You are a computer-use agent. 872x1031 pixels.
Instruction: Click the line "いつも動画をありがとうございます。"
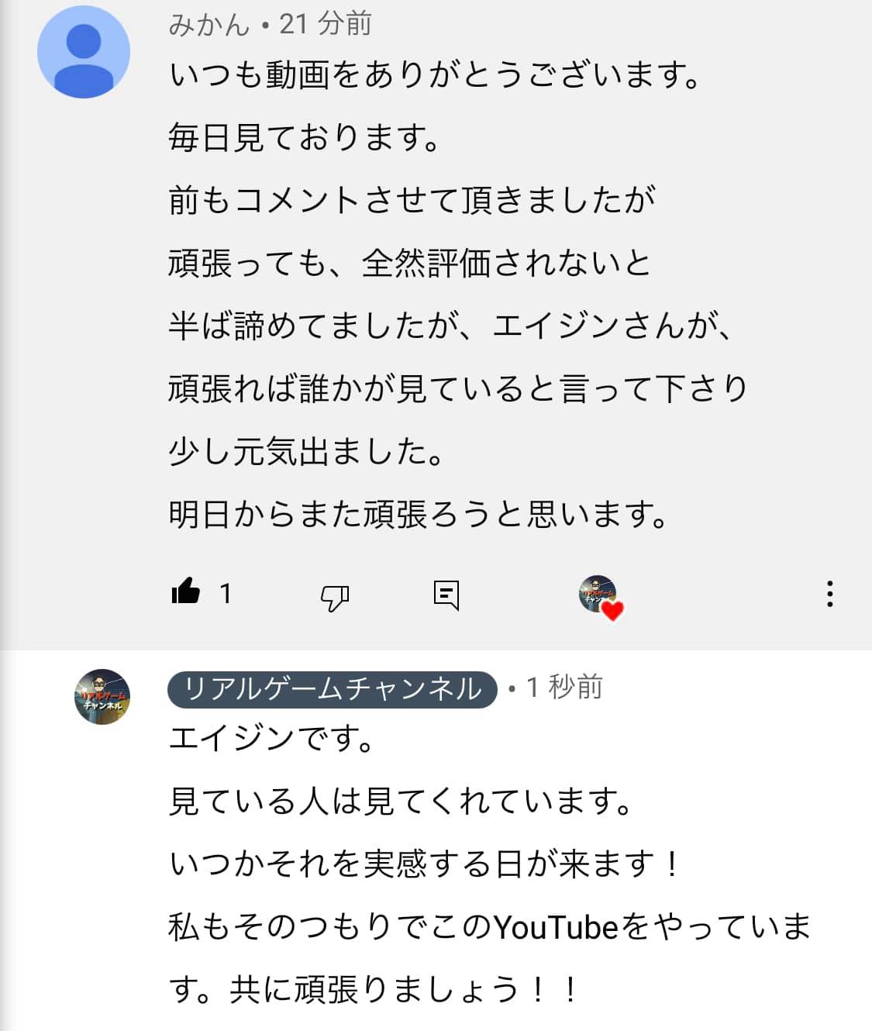436,75
